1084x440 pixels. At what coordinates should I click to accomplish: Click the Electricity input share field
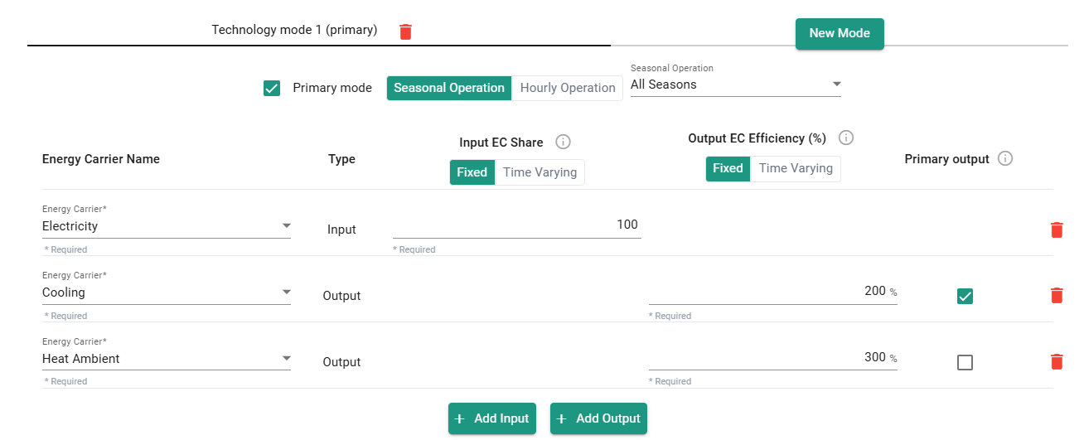click(516, 225)
